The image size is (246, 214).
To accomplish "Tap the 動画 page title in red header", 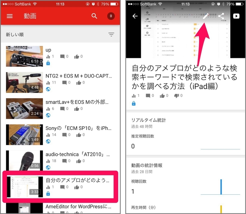I will (x=30, y=16).
